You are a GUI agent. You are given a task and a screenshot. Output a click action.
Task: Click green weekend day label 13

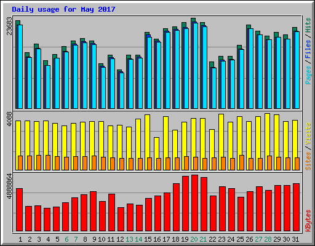pyautogui.click(x=129, y=239)
